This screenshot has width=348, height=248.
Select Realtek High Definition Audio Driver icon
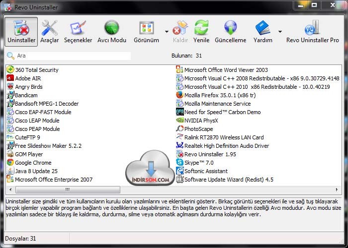point(179,145)
